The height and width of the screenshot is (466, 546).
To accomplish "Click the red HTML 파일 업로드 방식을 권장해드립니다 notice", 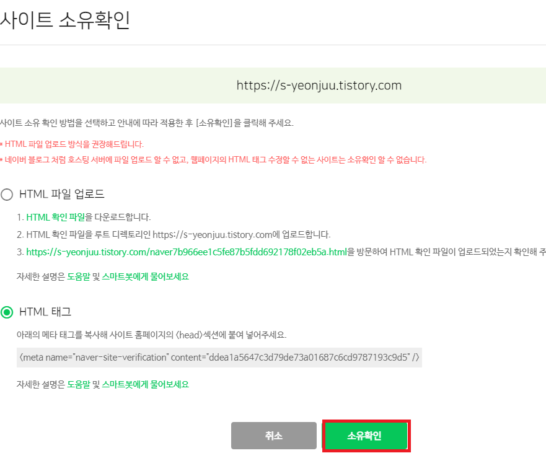I will coord(72,144).
